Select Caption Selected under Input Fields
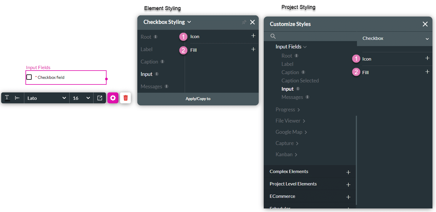436x212 pixels. (300, 80)
